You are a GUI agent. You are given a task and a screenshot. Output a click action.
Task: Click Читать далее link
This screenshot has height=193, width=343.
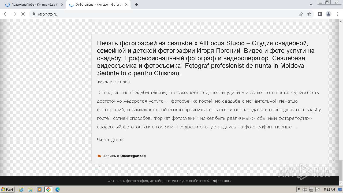pyautogui.click(x=110, y=140)
